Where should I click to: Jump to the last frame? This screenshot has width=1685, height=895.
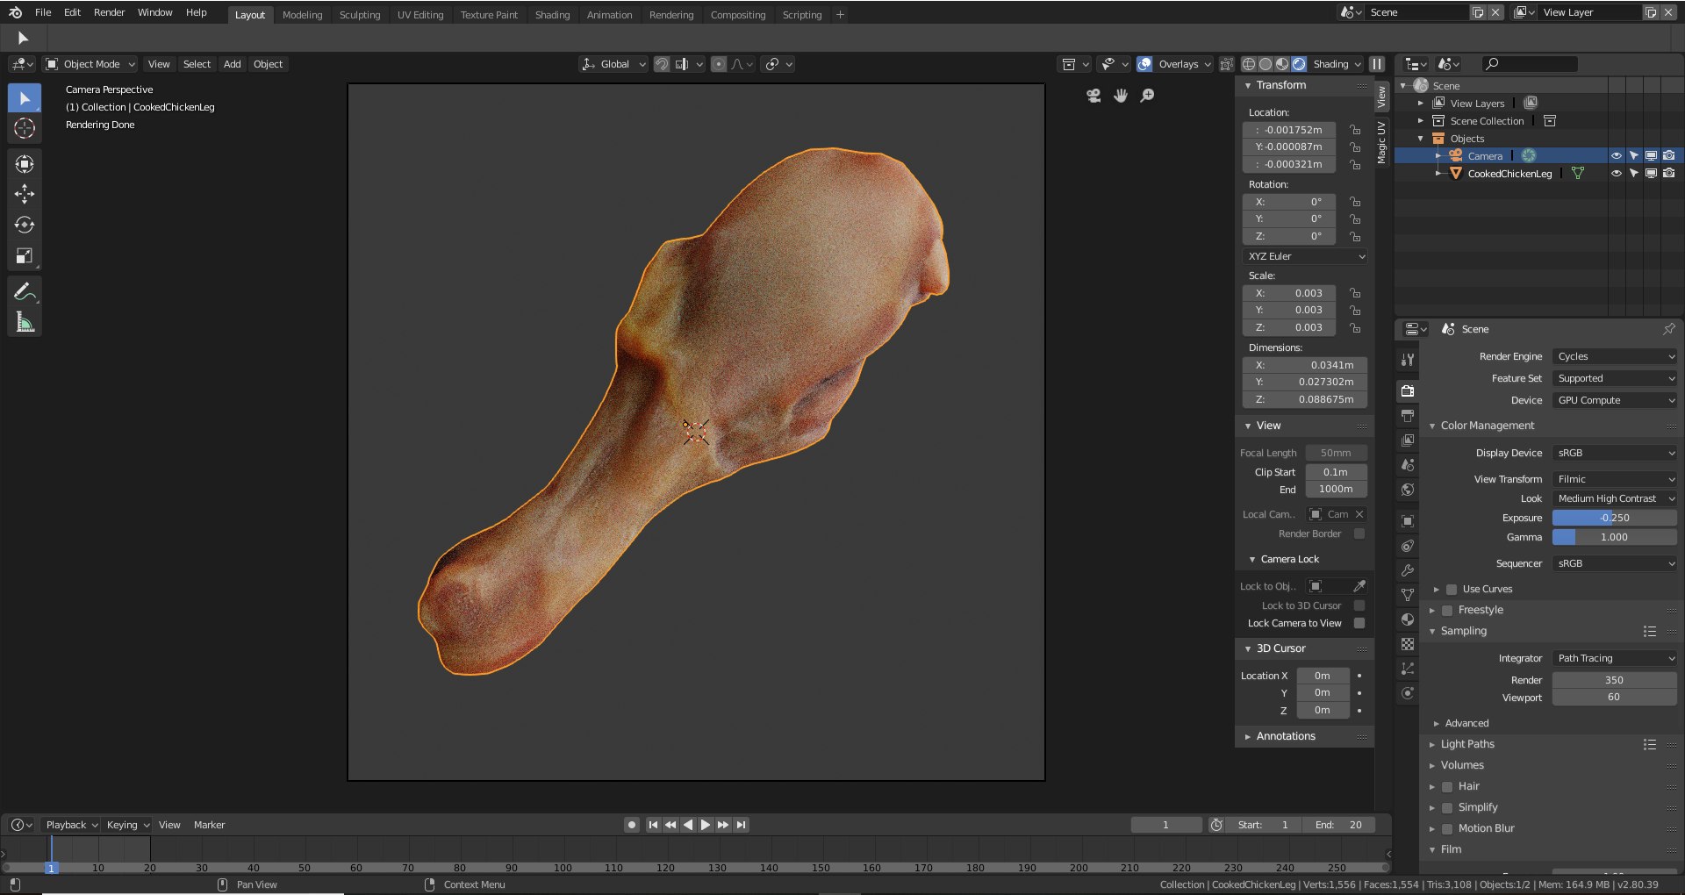click(742, 825)
